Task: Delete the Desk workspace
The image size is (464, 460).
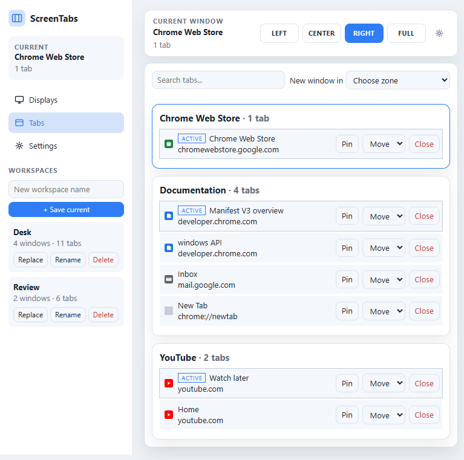Action: click(103, 259)
